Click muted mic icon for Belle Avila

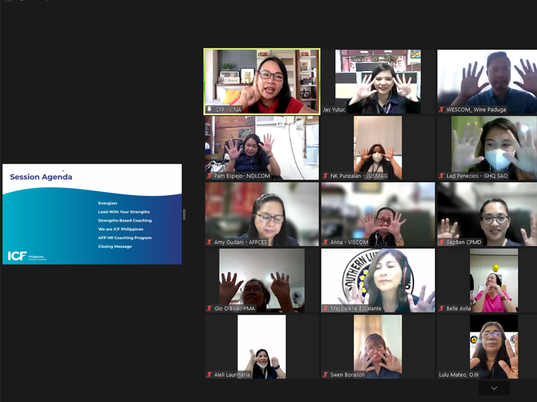click(442, 308)
